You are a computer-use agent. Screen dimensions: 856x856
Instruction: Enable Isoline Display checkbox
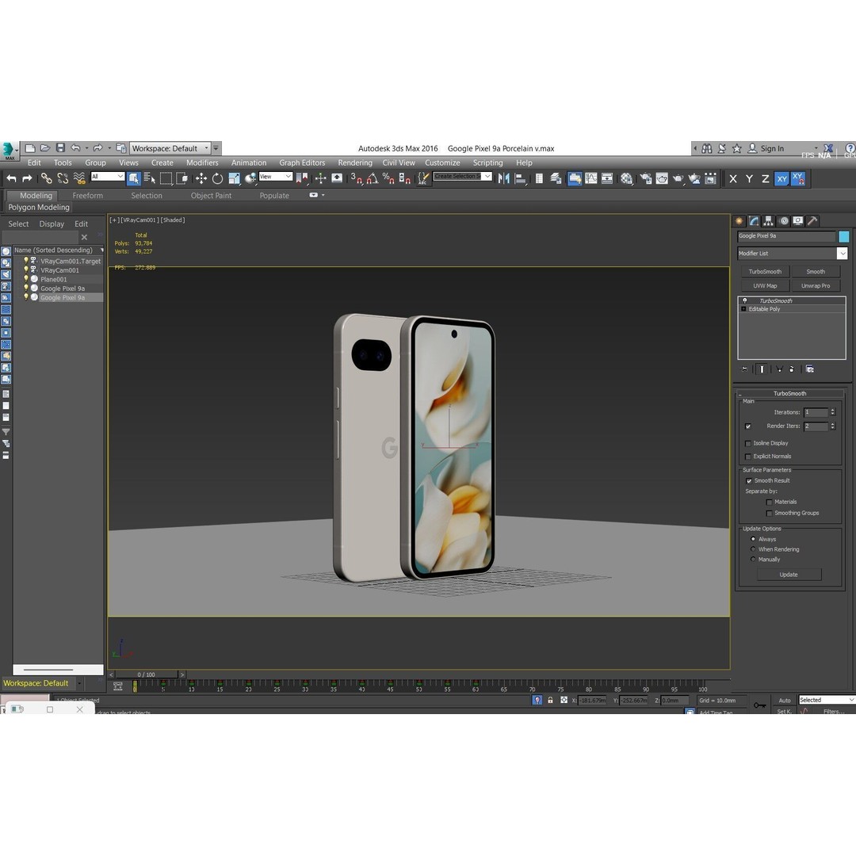(x=748, y=443)
